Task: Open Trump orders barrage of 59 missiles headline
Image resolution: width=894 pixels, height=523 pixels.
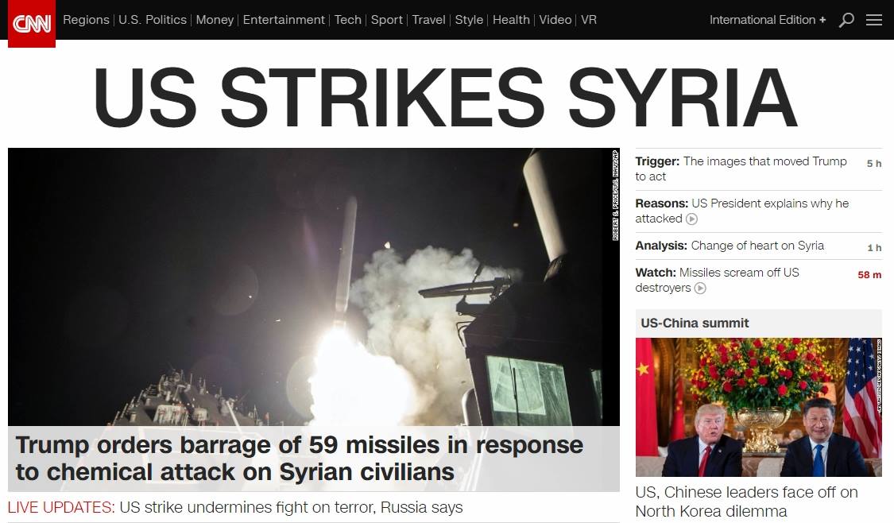Action: tap(300, 459)
